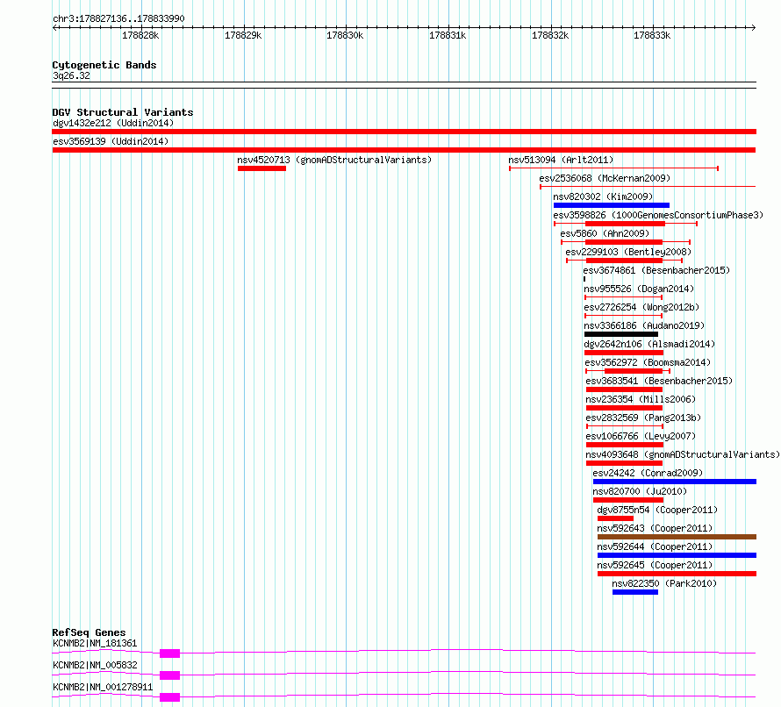Click the 178831k ruler marker
This screenshot has height=707, width=781.
448,35
